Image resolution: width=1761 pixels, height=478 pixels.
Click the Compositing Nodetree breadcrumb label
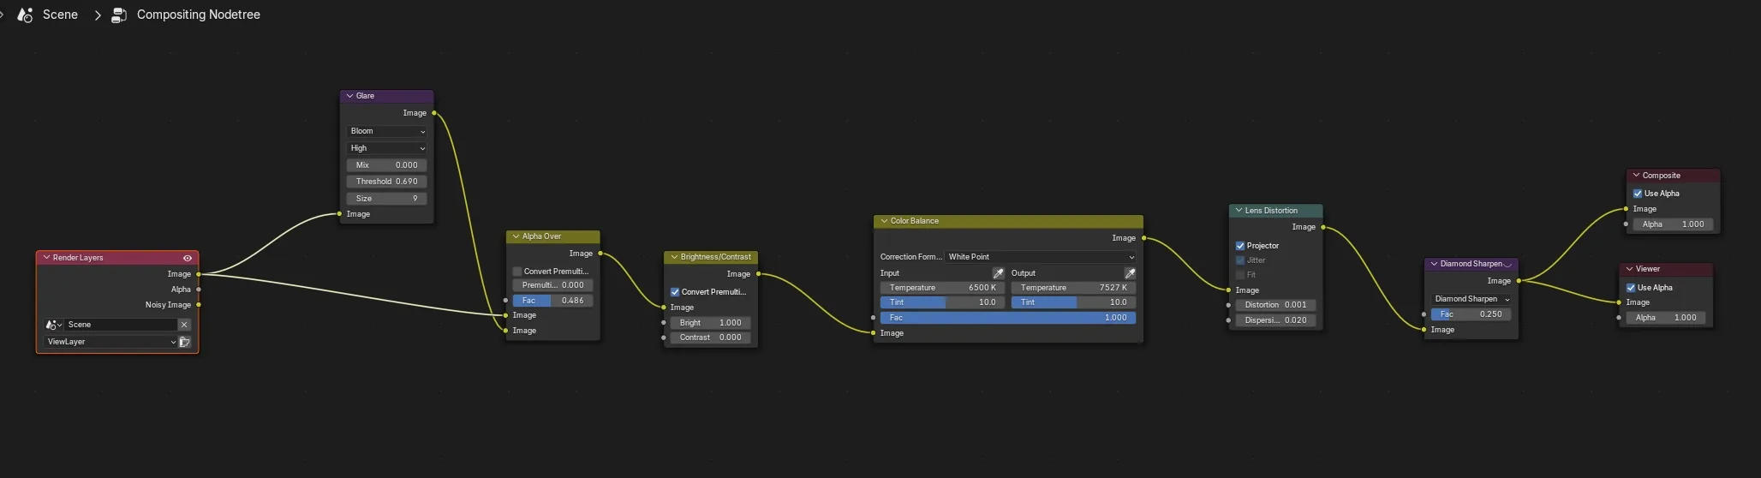click(199, 15)
